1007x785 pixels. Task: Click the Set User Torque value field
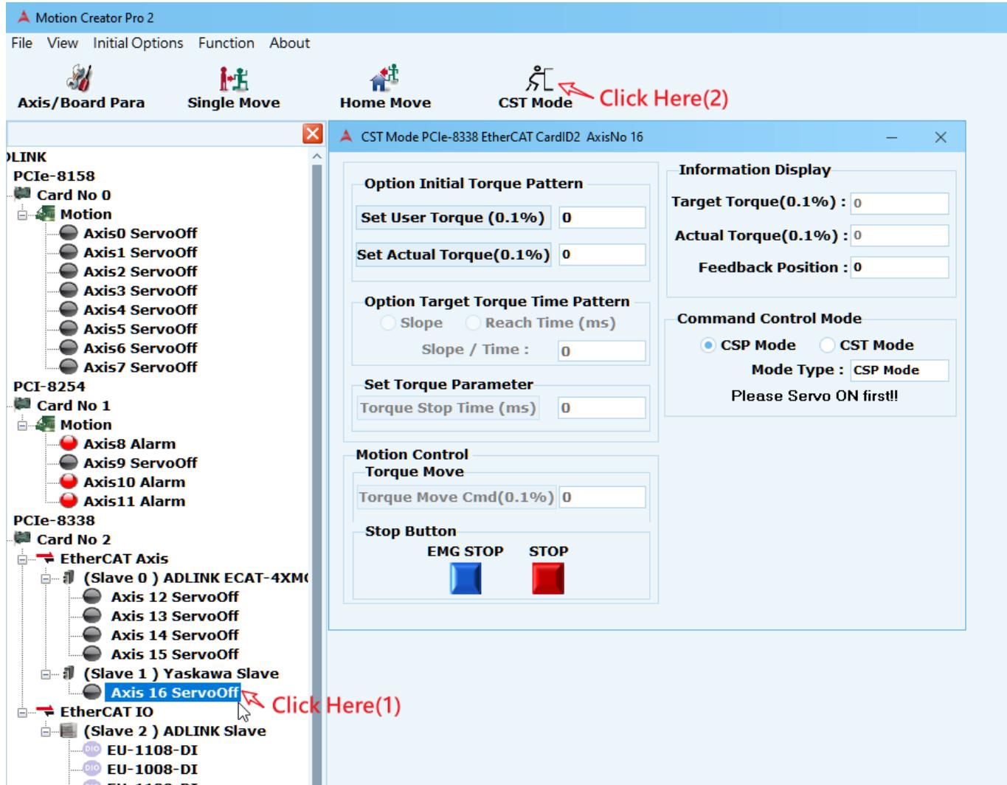pyautogui.click(x=602, y=218)
